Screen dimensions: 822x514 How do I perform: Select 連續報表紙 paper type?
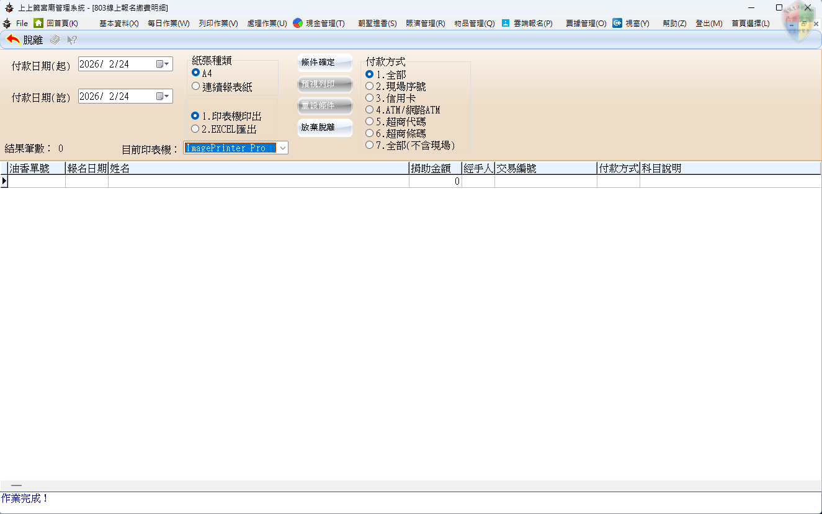pos(196,87)
